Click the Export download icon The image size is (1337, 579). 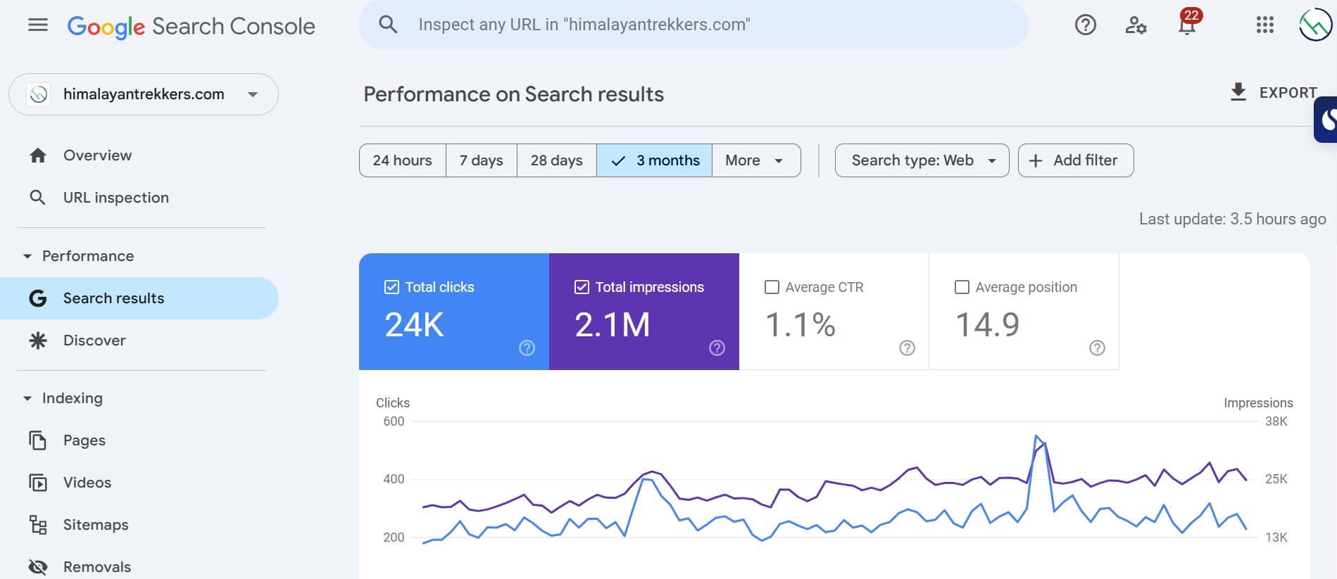coord(1238,92)
